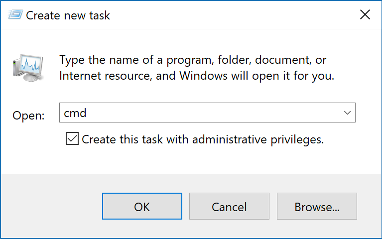
Task: Tick the administrative privileges checkbox
Action: [72, 139]
